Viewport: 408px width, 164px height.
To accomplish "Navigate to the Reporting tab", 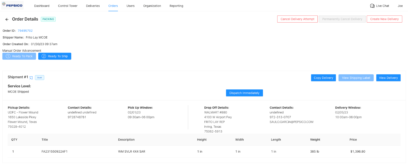I will click(176, 6).
